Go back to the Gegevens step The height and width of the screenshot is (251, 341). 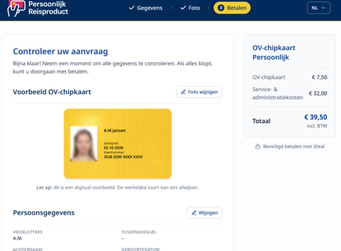pos(149,8)
